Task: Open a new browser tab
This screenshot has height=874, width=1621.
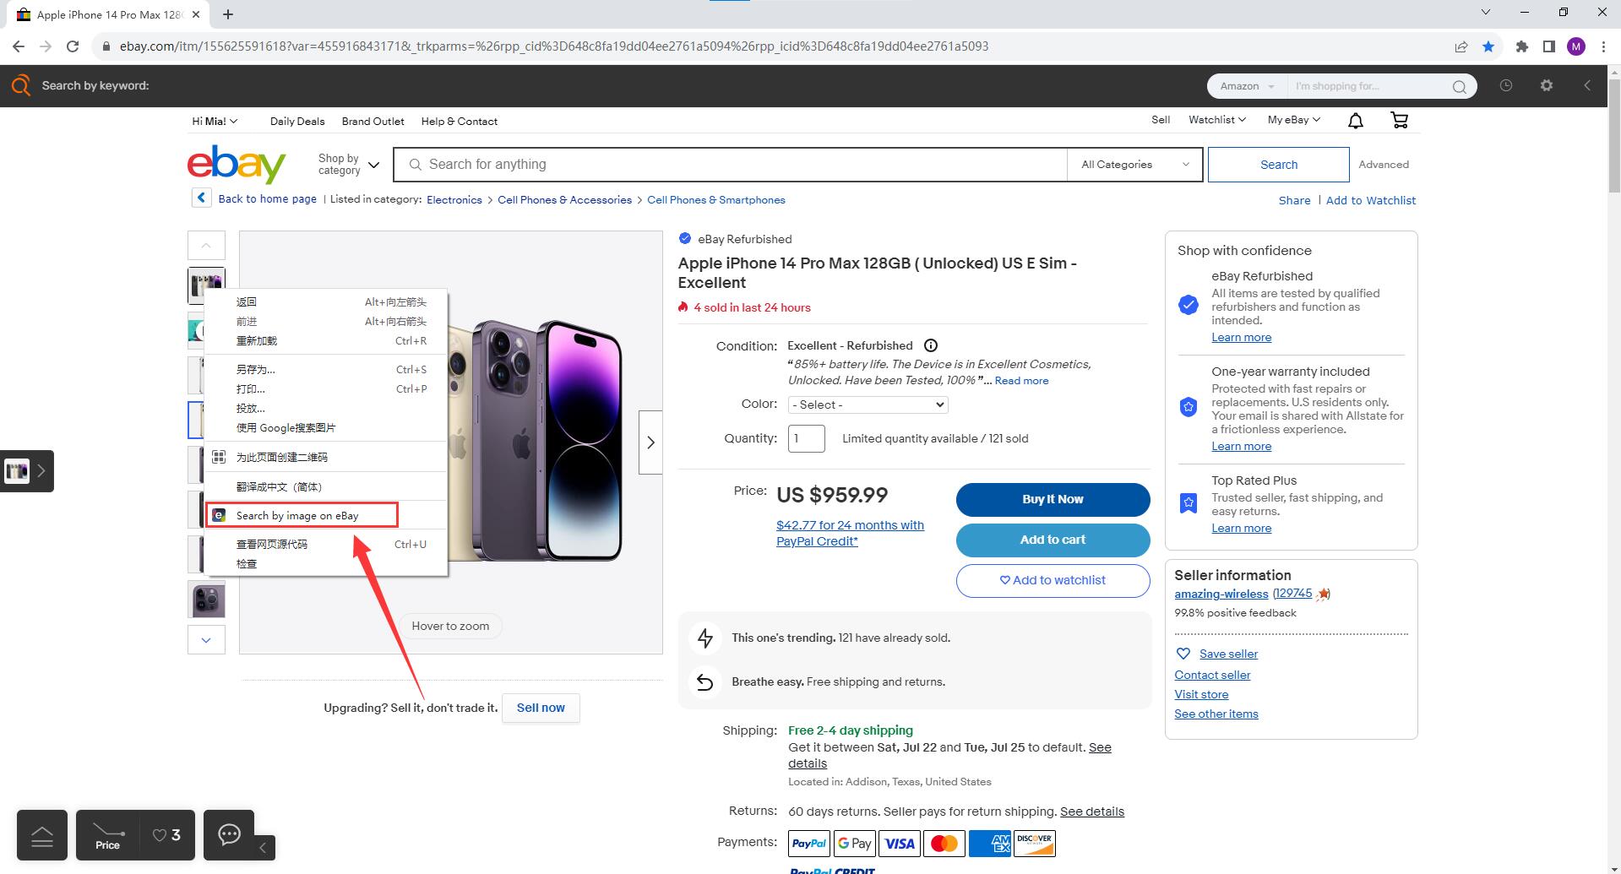Action: tap(228, 14)
